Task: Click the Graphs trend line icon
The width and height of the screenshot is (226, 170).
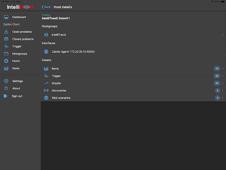Action: click(46, 83)
